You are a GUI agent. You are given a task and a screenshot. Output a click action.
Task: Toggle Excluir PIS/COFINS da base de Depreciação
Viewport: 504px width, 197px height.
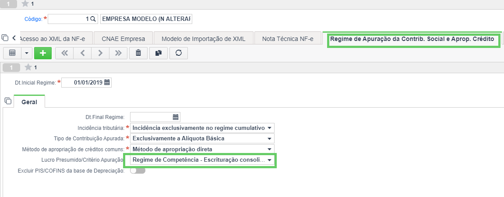pyautogui.click(x=138, y=171)
